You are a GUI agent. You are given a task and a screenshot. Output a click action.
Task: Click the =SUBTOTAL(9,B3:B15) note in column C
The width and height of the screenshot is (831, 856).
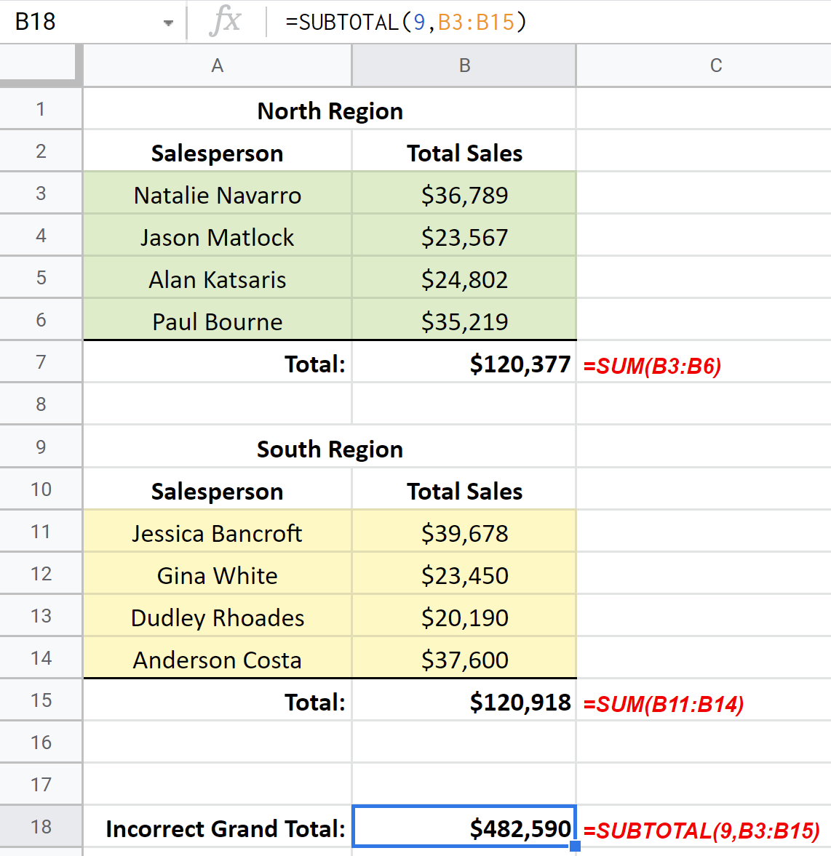pos(702,831)
